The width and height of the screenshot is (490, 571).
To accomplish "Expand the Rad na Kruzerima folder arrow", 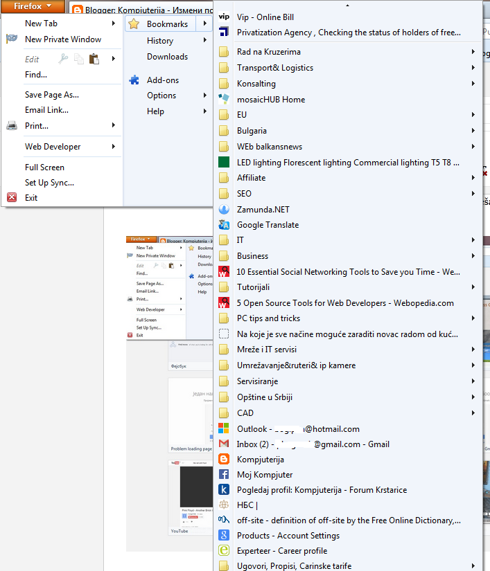I will click(x=473, y=52).
